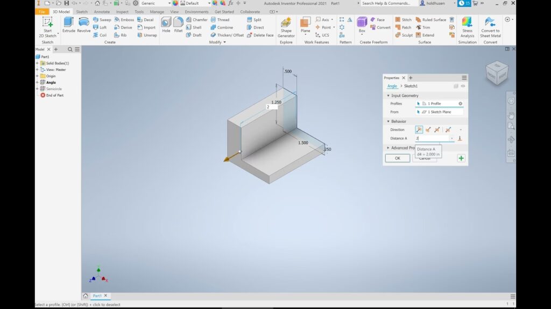551x309 pixels.
Task: Click the Revolve tool
Action: point(84,25)
